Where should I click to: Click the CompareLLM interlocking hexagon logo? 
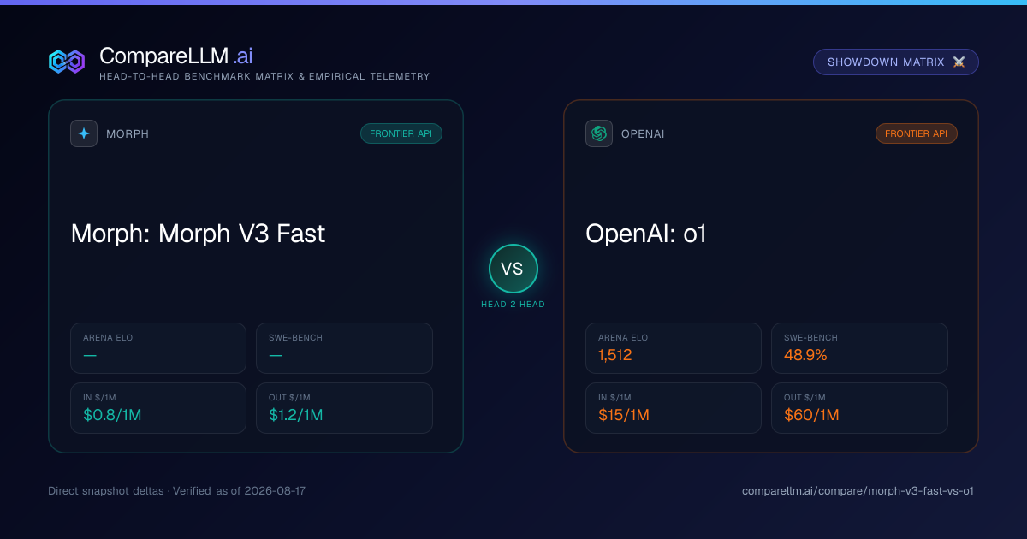coord(67,62)
